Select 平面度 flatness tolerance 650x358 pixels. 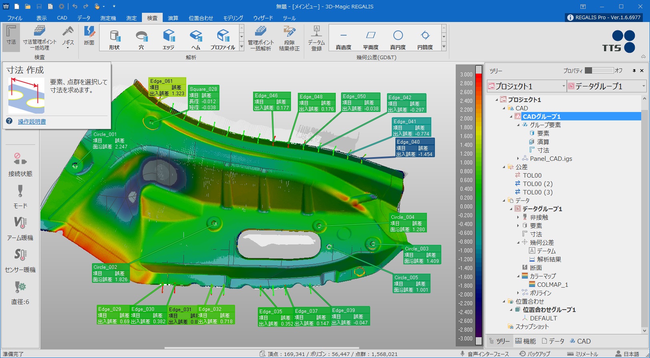(x=371, y=39)
